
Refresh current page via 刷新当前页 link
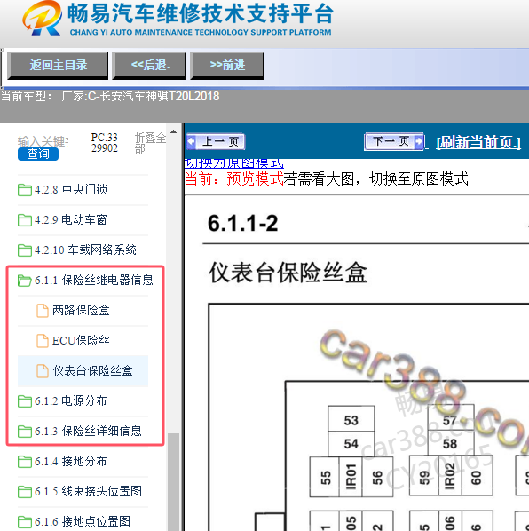pos(478,142)
